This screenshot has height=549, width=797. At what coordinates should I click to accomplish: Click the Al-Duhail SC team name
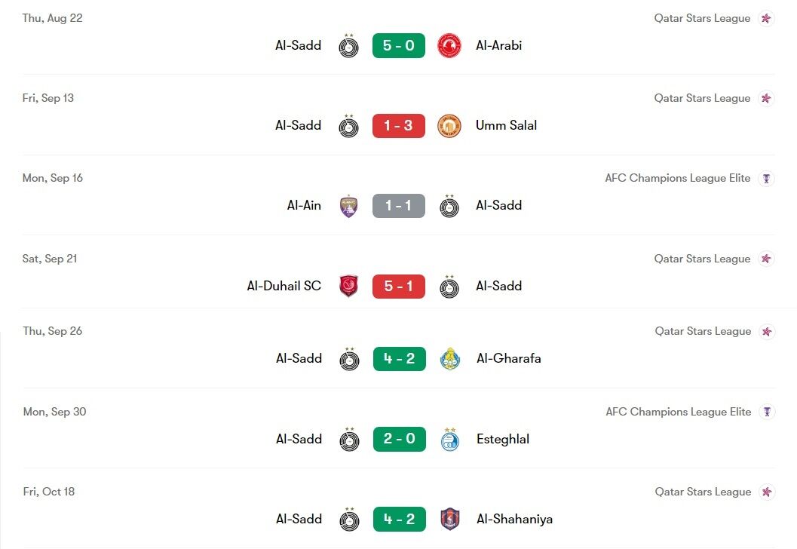click(284, 286)
